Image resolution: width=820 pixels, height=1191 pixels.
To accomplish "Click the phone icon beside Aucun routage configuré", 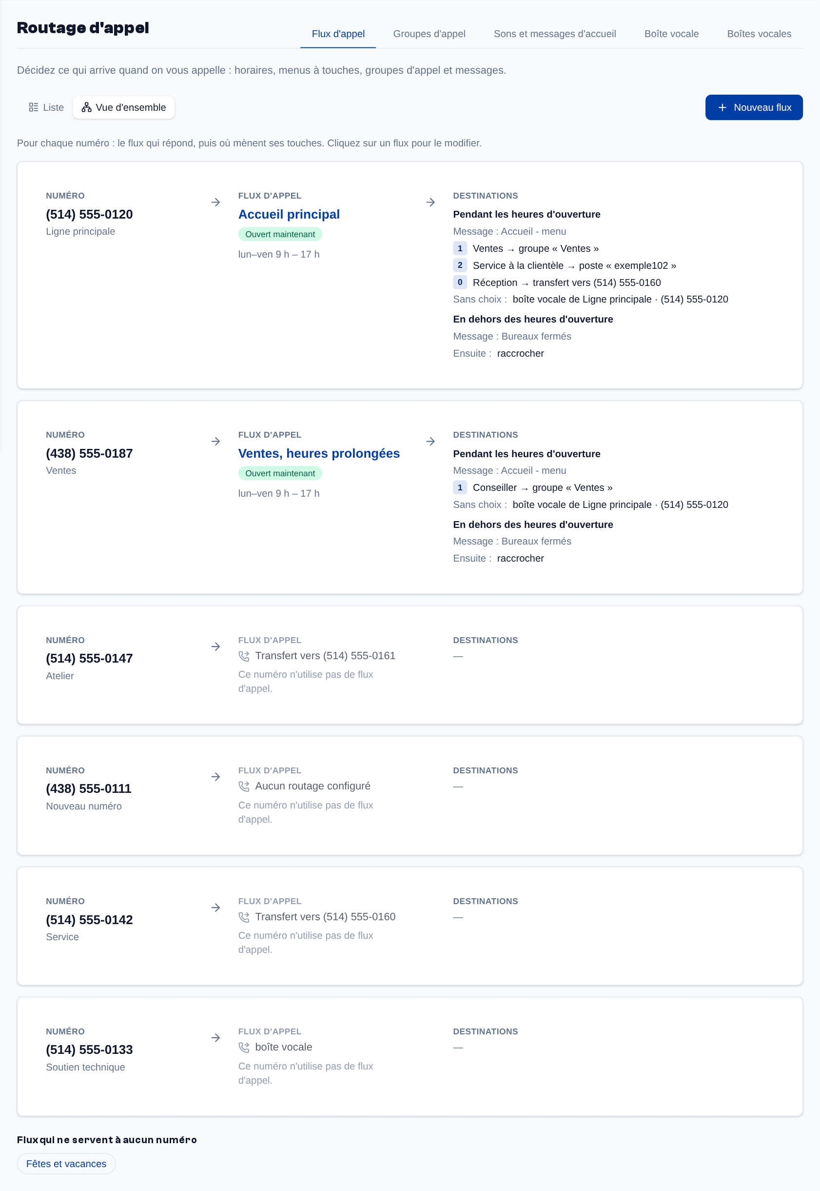I will pos(244,787).
